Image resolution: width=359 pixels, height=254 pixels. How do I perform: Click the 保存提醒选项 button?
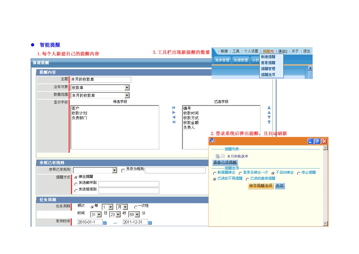click(x=260, y=186)
